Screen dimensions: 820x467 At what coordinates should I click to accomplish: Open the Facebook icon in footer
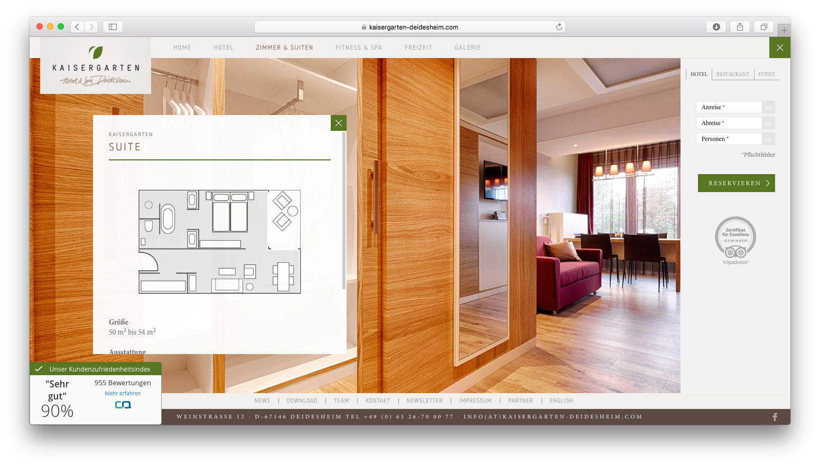click(775, 417)
